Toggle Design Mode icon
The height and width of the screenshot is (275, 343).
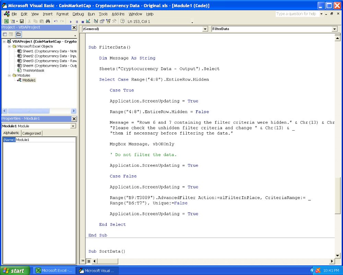[x=88, y=21]
